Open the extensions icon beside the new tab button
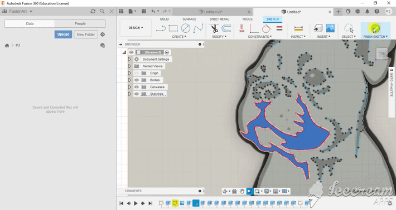The width and height of the screenshot is (396, 210). pyautogui.click(x=348, y=11)
